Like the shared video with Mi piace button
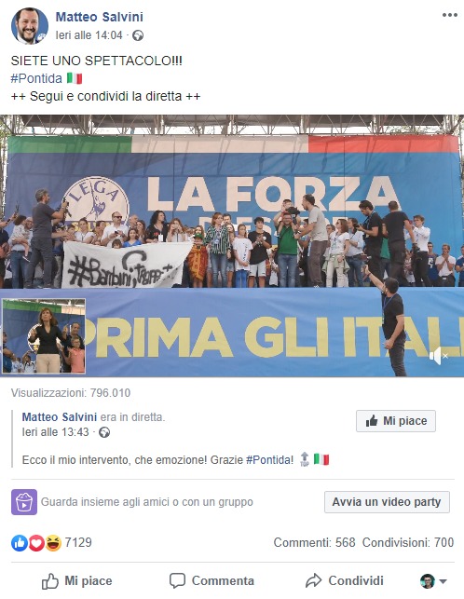The height and width of the screenshot is (599, 464). [396, 421]
